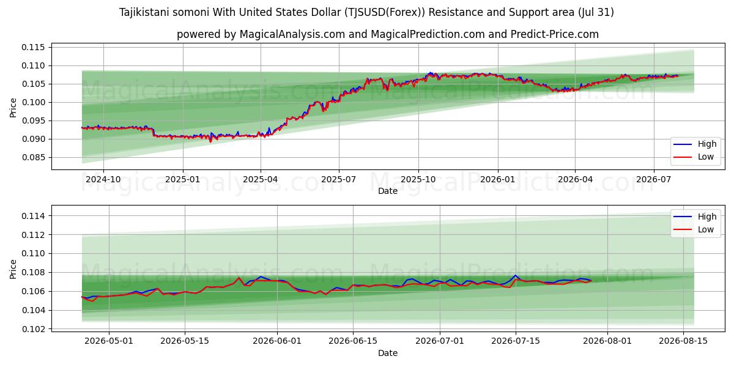Image resolution: width=734 pixels, height=367 pixels.
Task: Click the 2026-06-01 date tick label
Action: click(x=277, y=341)
